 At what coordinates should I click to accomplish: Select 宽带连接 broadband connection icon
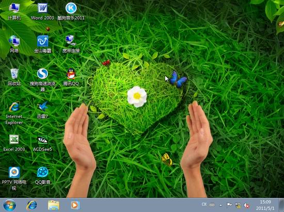[71, 44]
